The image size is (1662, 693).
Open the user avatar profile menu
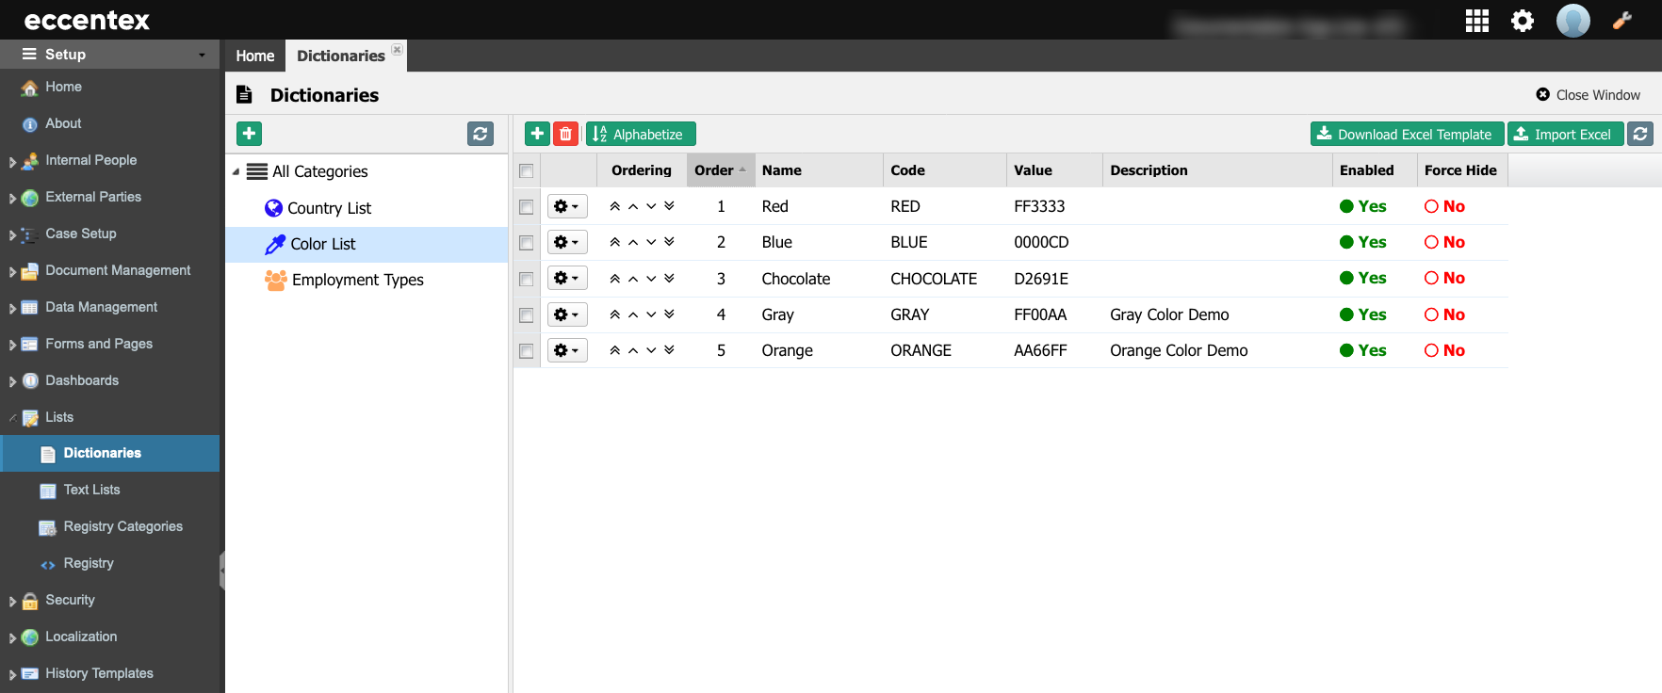pos(1572,21)
